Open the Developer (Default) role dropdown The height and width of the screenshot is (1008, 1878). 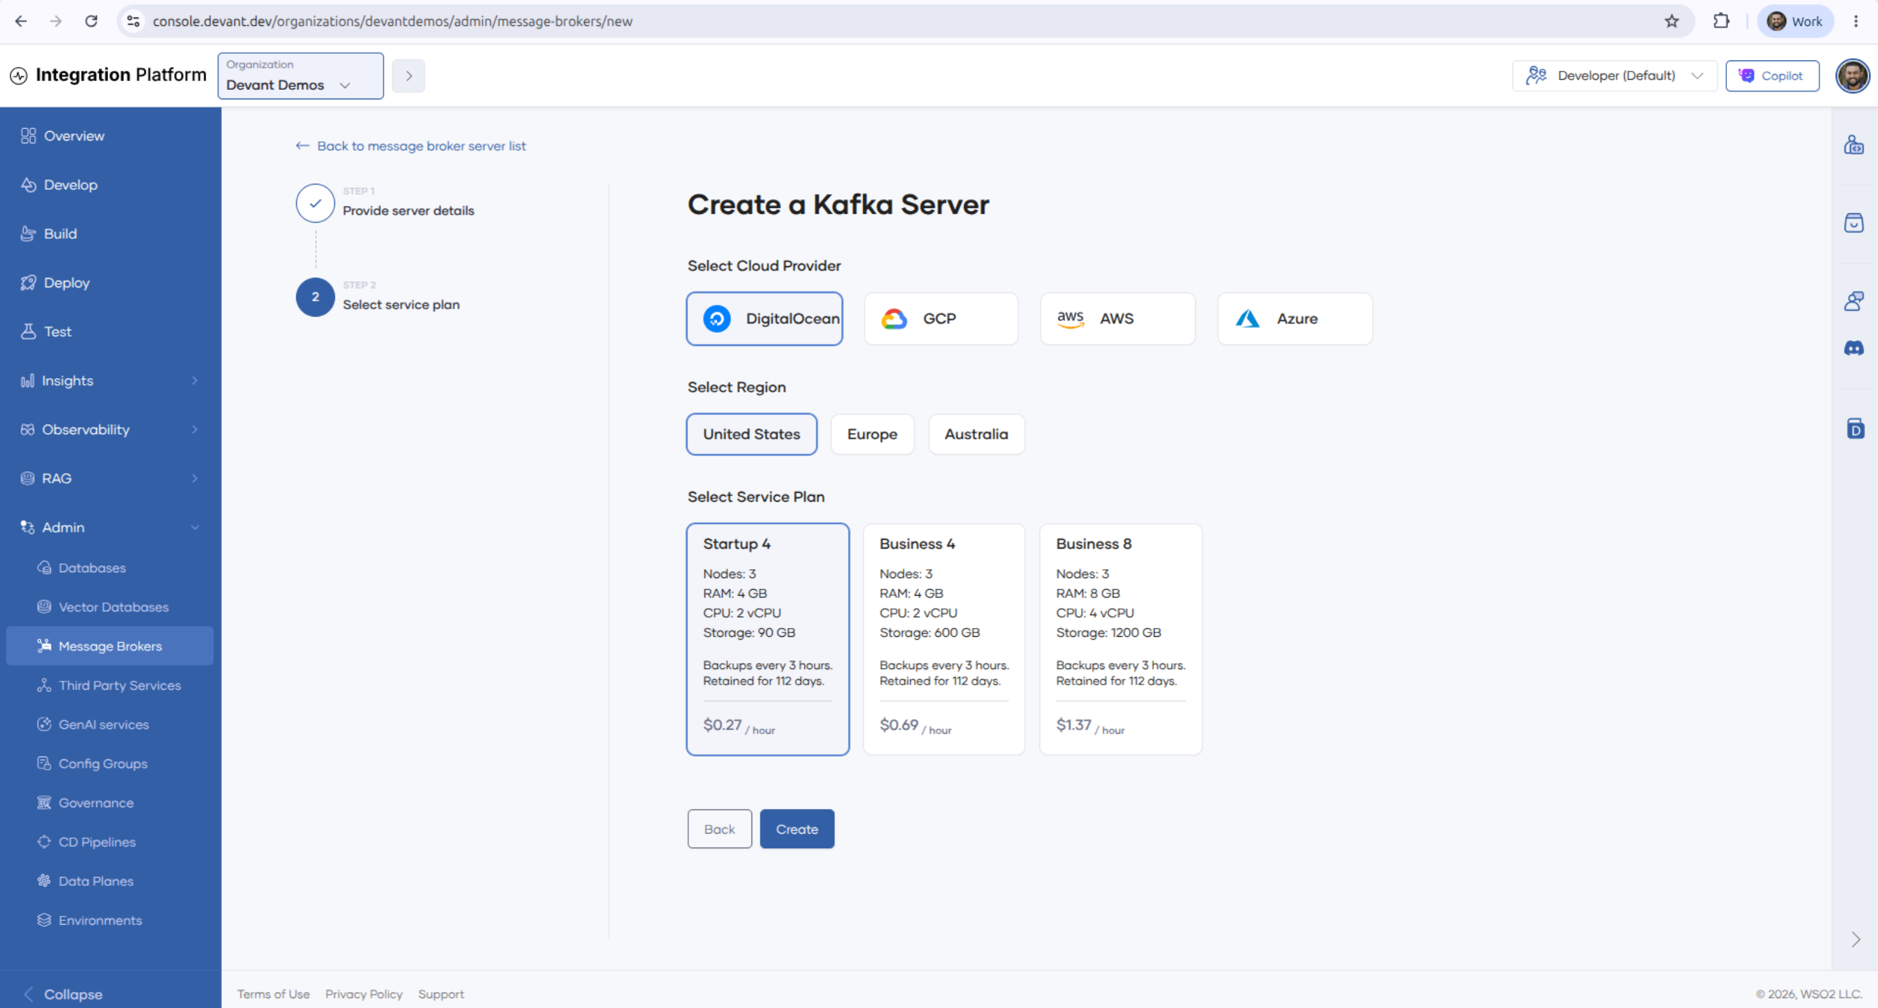(x=1614, y=76)
